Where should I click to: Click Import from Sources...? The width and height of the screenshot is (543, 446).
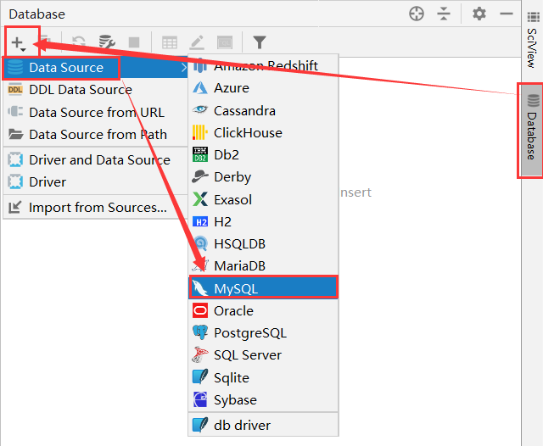click(x=96, y=208)
